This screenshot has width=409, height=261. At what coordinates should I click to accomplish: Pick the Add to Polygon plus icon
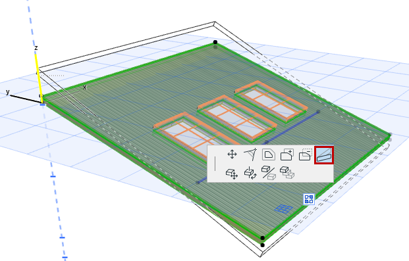click(287, 154)
